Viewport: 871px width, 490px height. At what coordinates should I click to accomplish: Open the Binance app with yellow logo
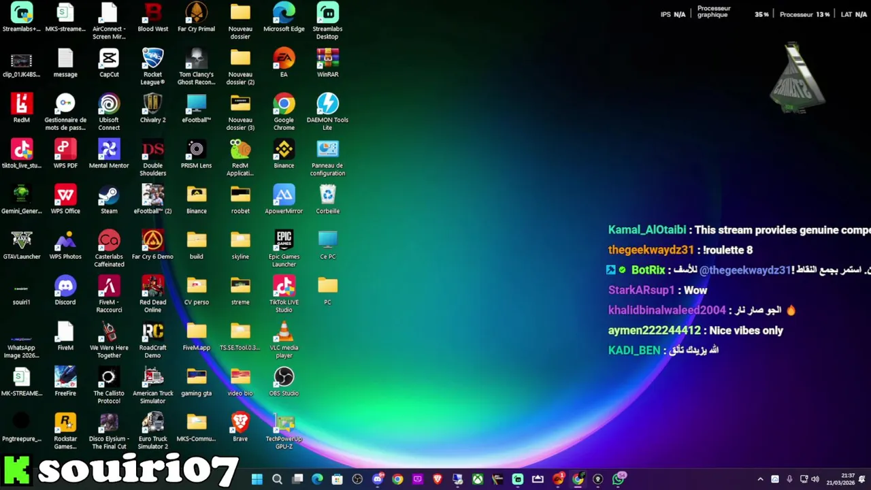point(284,154)
